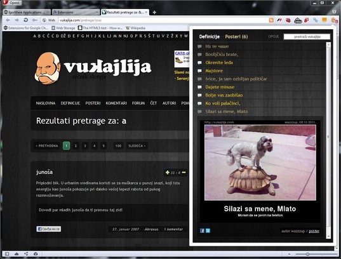Switch to the IgorWare Applications tab
Viewport: 341px width, 259px height.
(27, 12)
